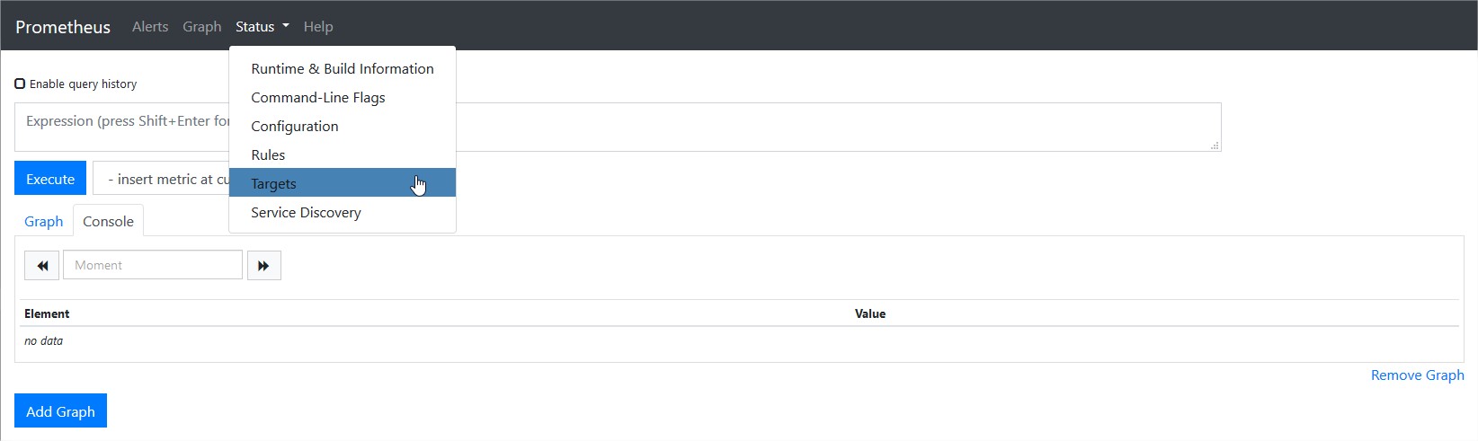Click the Status dropdown caret arrow
1478x441 pixels.
coord(286,26)
